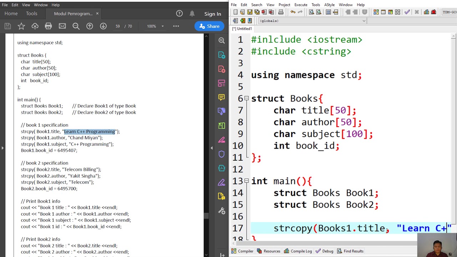The height and width of the screenshot is (257, 457).
Task: Upload the PDF to the cloud
Action: point(35,26)
